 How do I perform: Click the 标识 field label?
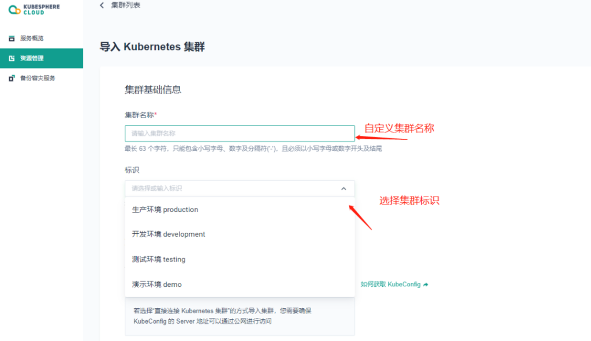[x=132, y=170]
